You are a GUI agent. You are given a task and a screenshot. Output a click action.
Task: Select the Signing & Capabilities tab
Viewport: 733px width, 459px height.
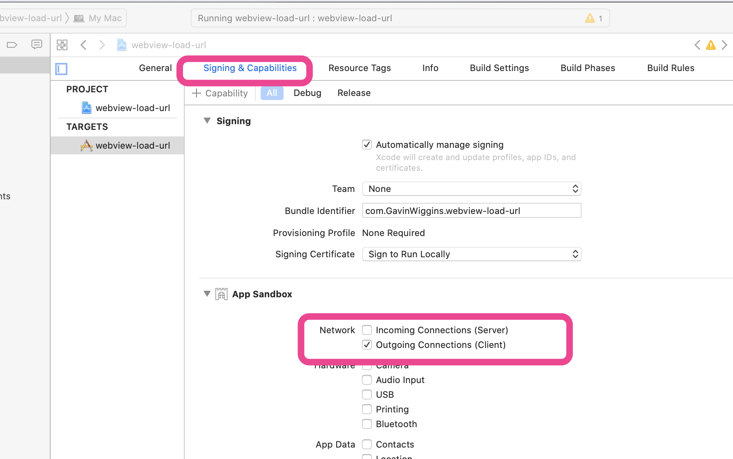click(x=250, y=68)
